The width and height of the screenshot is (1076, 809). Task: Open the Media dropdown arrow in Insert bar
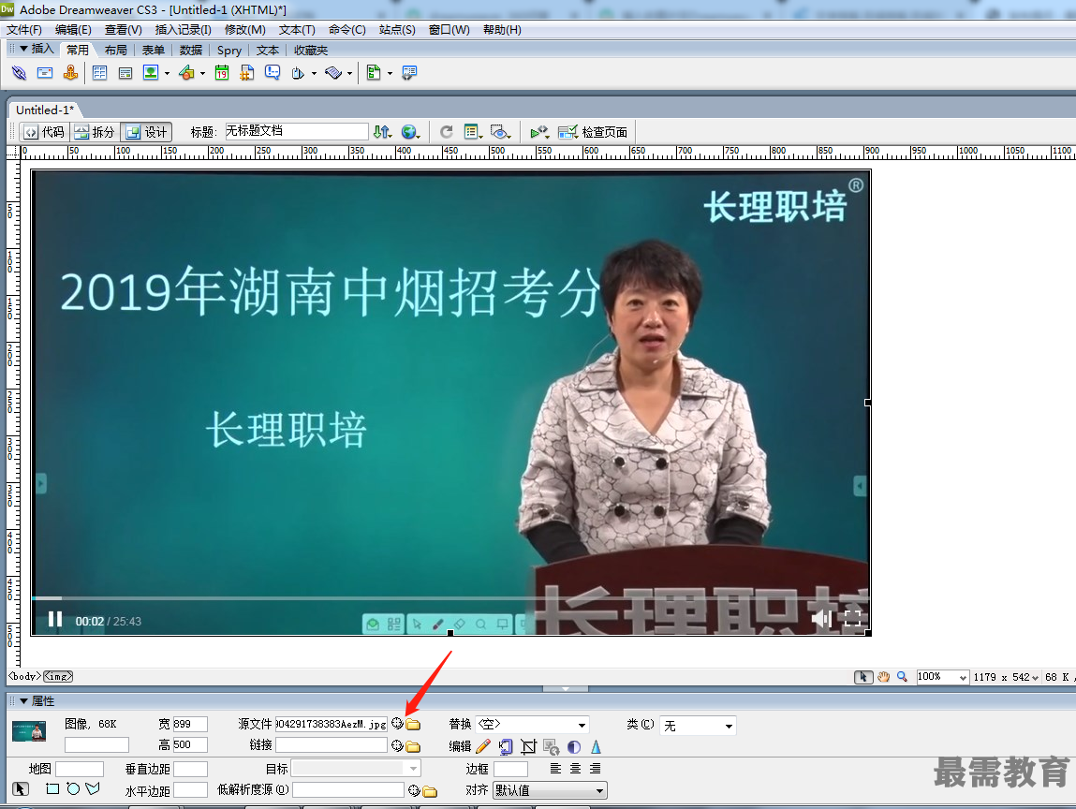pyautogui.click(x=202, y=73)
